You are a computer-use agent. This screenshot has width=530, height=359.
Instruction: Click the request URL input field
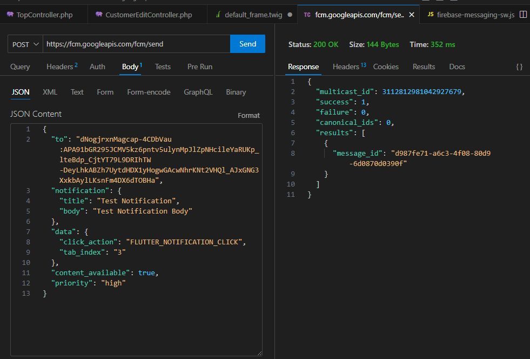pyautogui.click(x=137, y=44)
